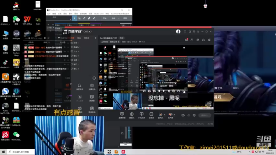The width and height of the screenshot is (276, 155).
Task: Toggle the 麦克风 microphone
Action: (160, 115)
